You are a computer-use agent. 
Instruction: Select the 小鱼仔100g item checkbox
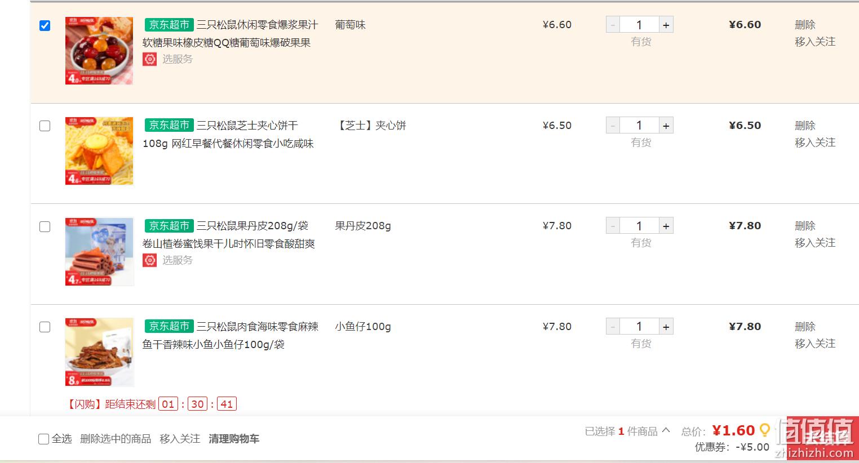45,327
